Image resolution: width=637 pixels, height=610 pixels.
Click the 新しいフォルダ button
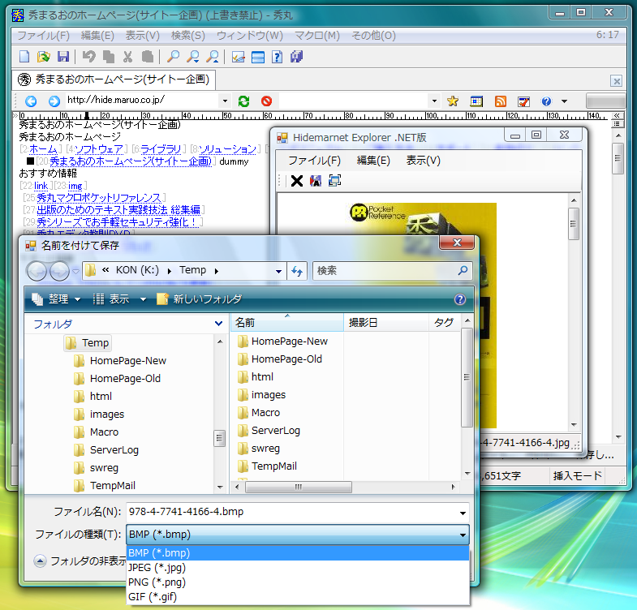click(200, 299)
